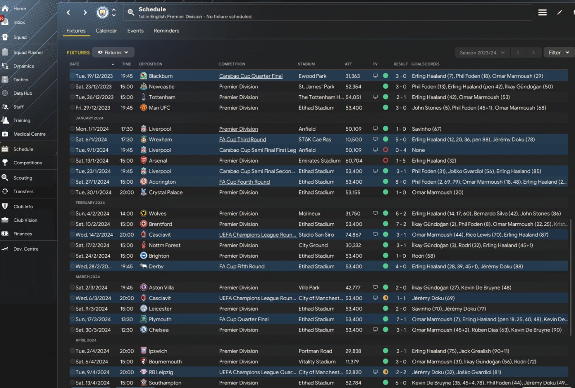The height and width of the screenshot is (388, 575).
Task: Open the Carabao Cup Quarter Final link
Action: pos(251,76)
